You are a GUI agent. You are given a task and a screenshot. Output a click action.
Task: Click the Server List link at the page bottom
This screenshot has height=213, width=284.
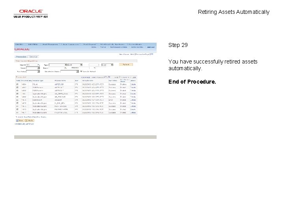point(30,124)
